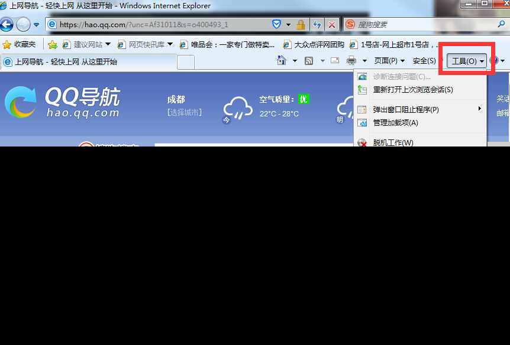
Task: Click the 管理加载项 menu item icon
Action: 362,123
